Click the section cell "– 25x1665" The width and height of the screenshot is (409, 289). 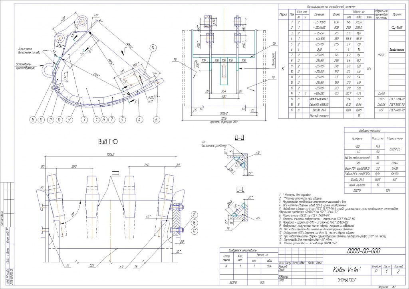[x=319, y=28]
